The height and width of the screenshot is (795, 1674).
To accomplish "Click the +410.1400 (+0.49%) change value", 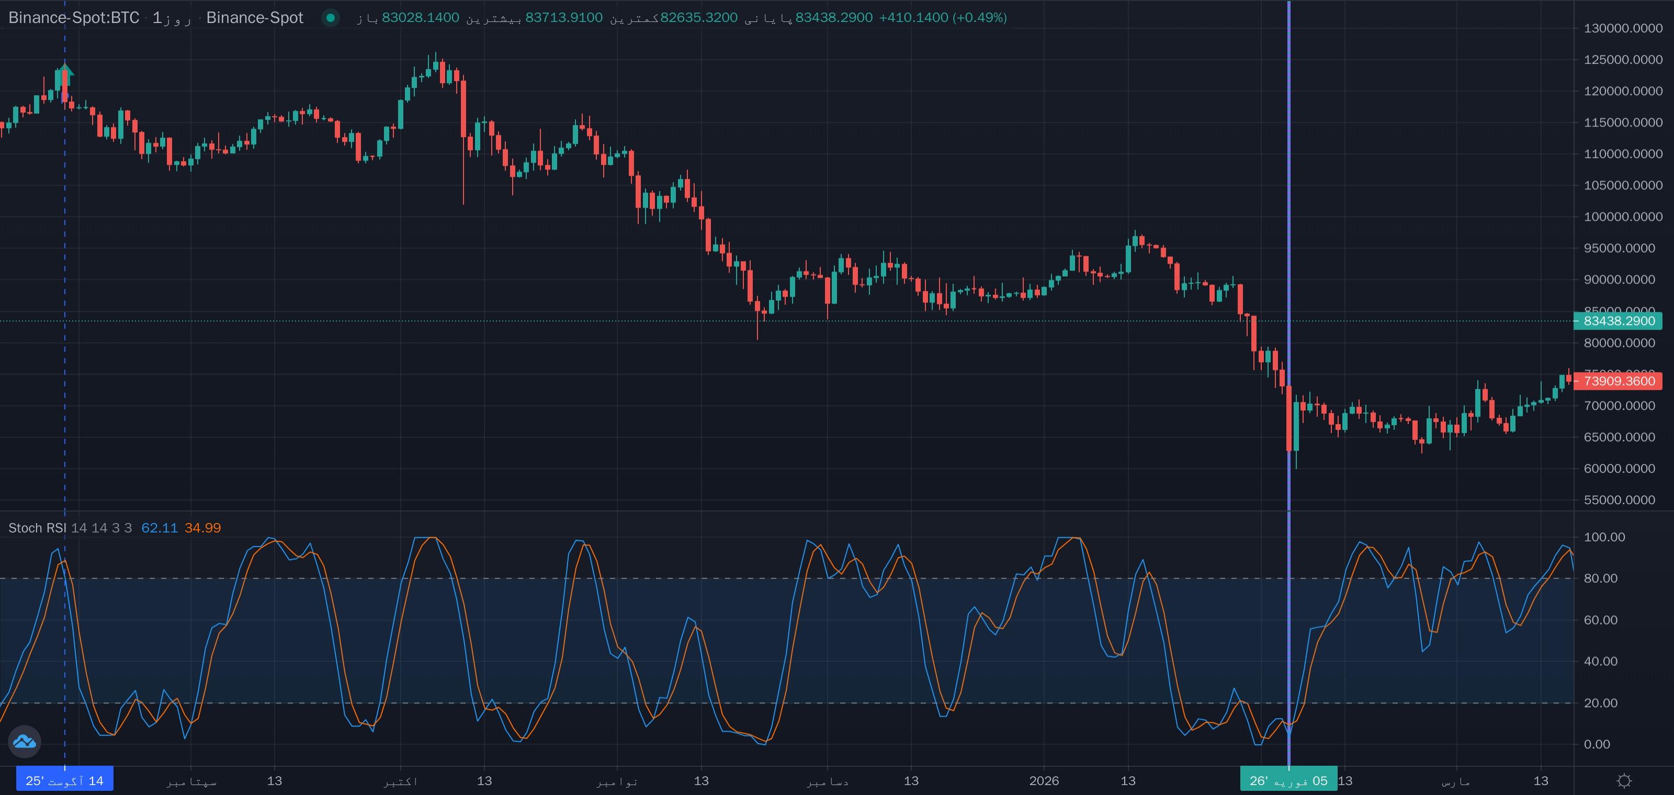I will (943, 18).
